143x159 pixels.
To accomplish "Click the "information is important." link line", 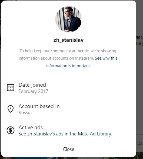I will (x=68, y=66).
